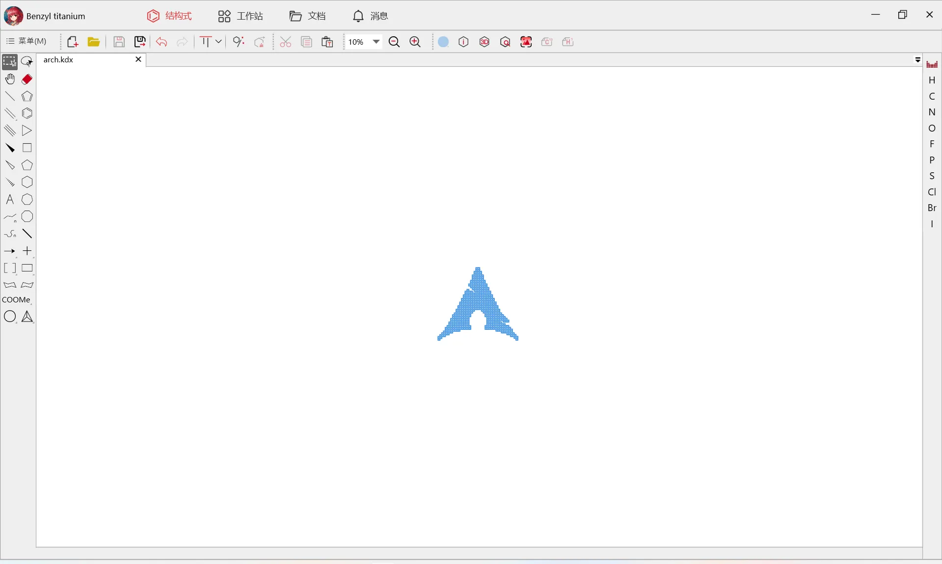The image size is (942, 564).
Task: Pick nitrogen from the element sidebar
Action: pyautogui.click(x=932, y=112)
